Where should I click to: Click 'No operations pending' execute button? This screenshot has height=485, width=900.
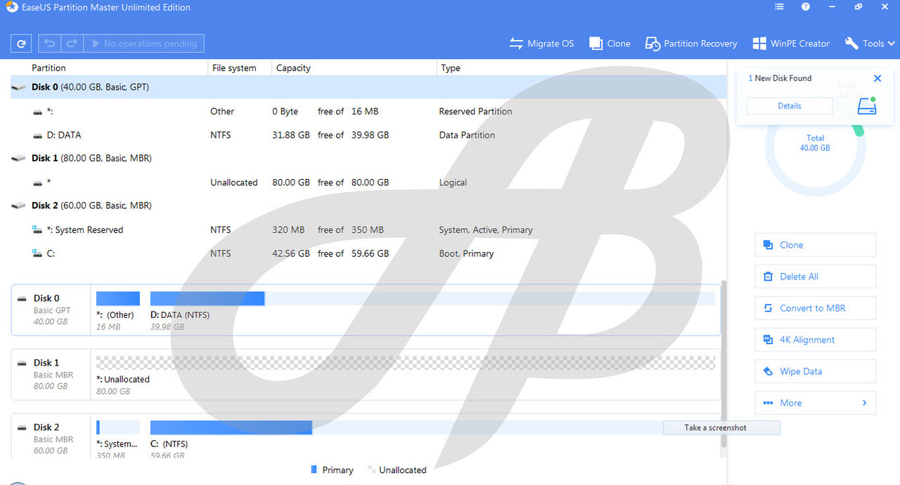[x=144, y=44]
